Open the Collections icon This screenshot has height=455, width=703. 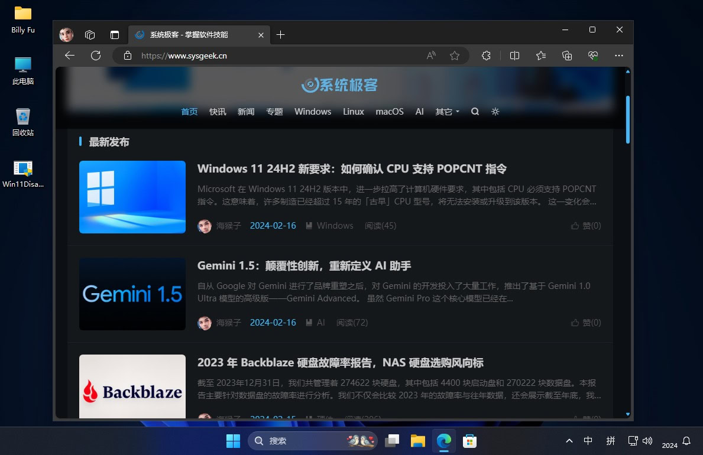pyautogui.click(x=567, y=56)
